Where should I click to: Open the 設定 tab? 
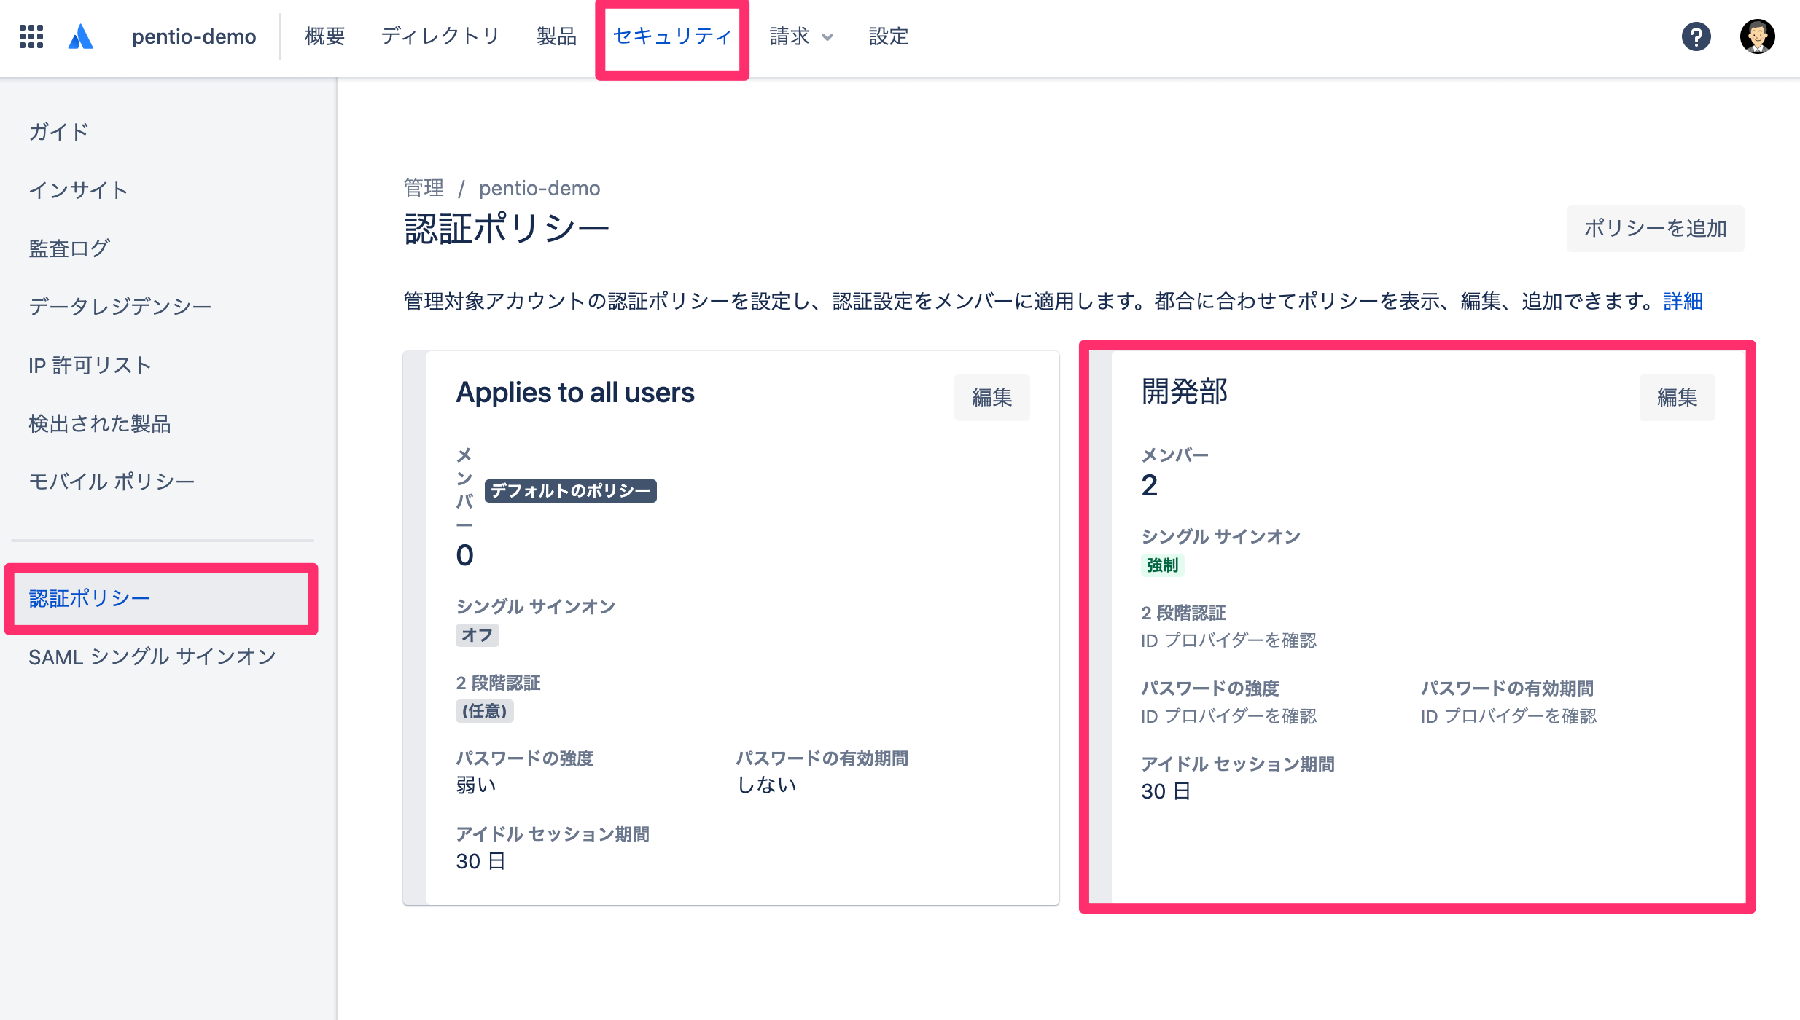pos(889,36)
